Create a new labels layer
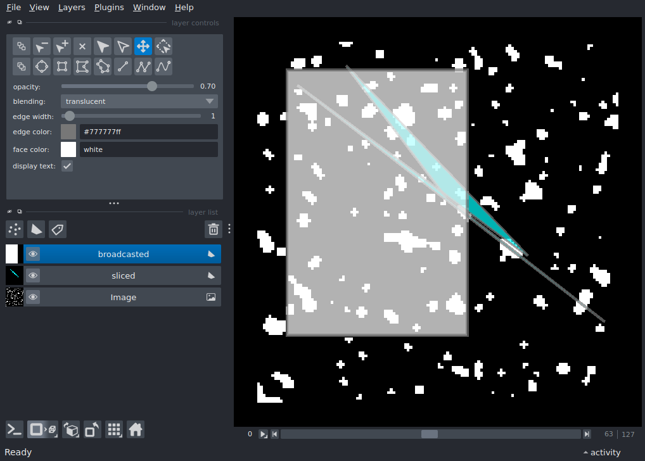645x461 pixels. [x=58, y=229]
